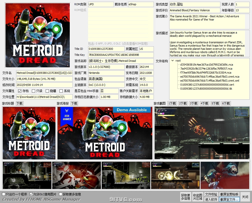Collapse the root node in file structure tree
This screenshot has width=252, height=203.
(x=172, y=61)
